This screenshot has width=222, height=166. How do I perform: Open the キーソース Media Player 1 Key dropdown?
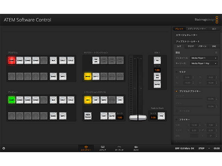tap(204, 63)
